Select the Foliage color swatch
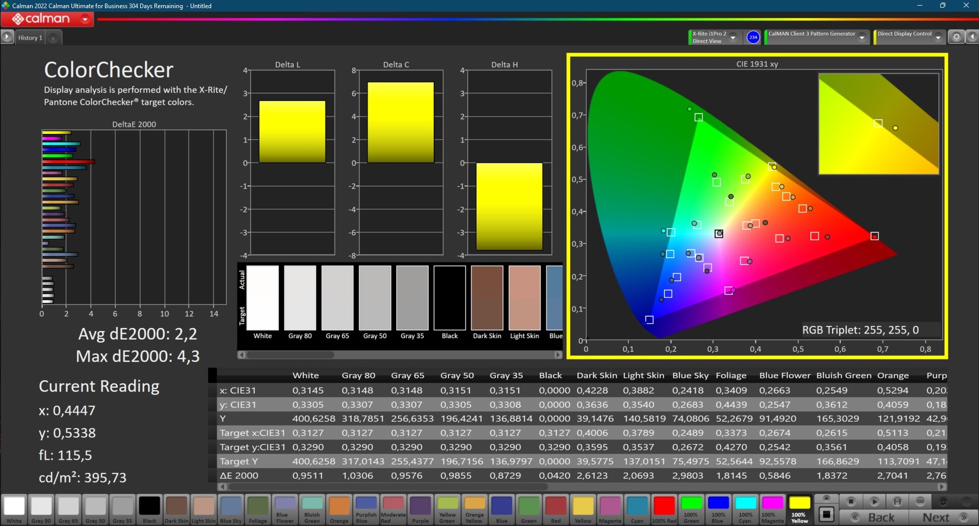Viewport: 979px width, 526px height. pos(257,508)
